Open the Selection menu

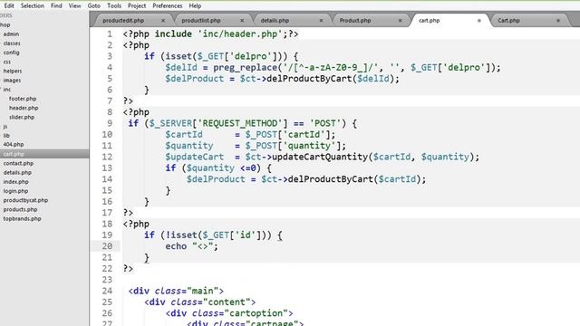pyautogui.click(x=33, y=6)
